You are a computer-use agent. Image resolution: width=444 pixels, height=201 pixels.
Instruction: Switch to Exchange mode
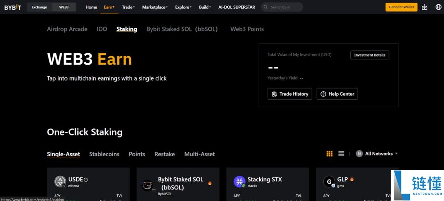click(40, 8)
